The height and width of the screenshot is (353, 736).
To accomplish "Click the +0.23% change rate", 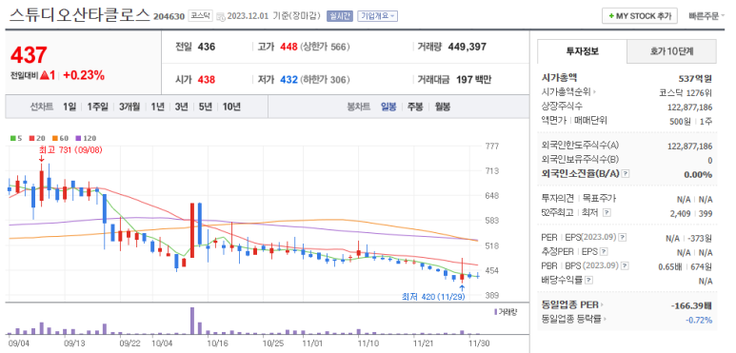I will (x=84, y=75).
